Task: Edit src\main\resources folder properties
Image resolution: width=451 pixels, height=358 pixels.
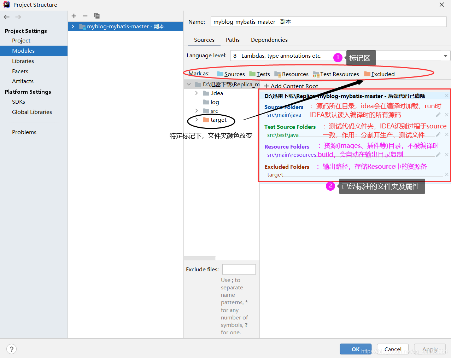Action: coord(438,155)
